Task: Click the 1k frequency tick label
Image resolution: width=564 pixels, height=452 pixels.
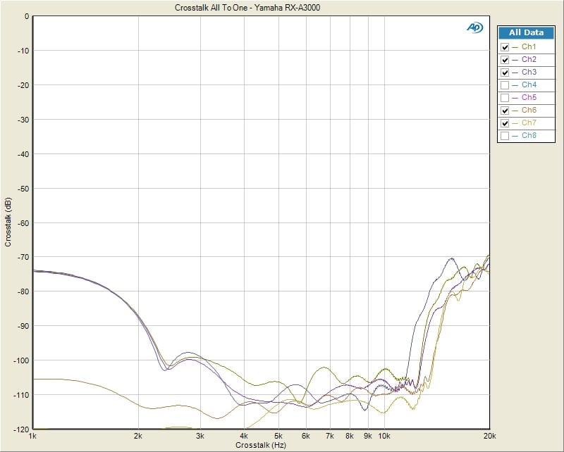Action: click(x=32, y=437)
